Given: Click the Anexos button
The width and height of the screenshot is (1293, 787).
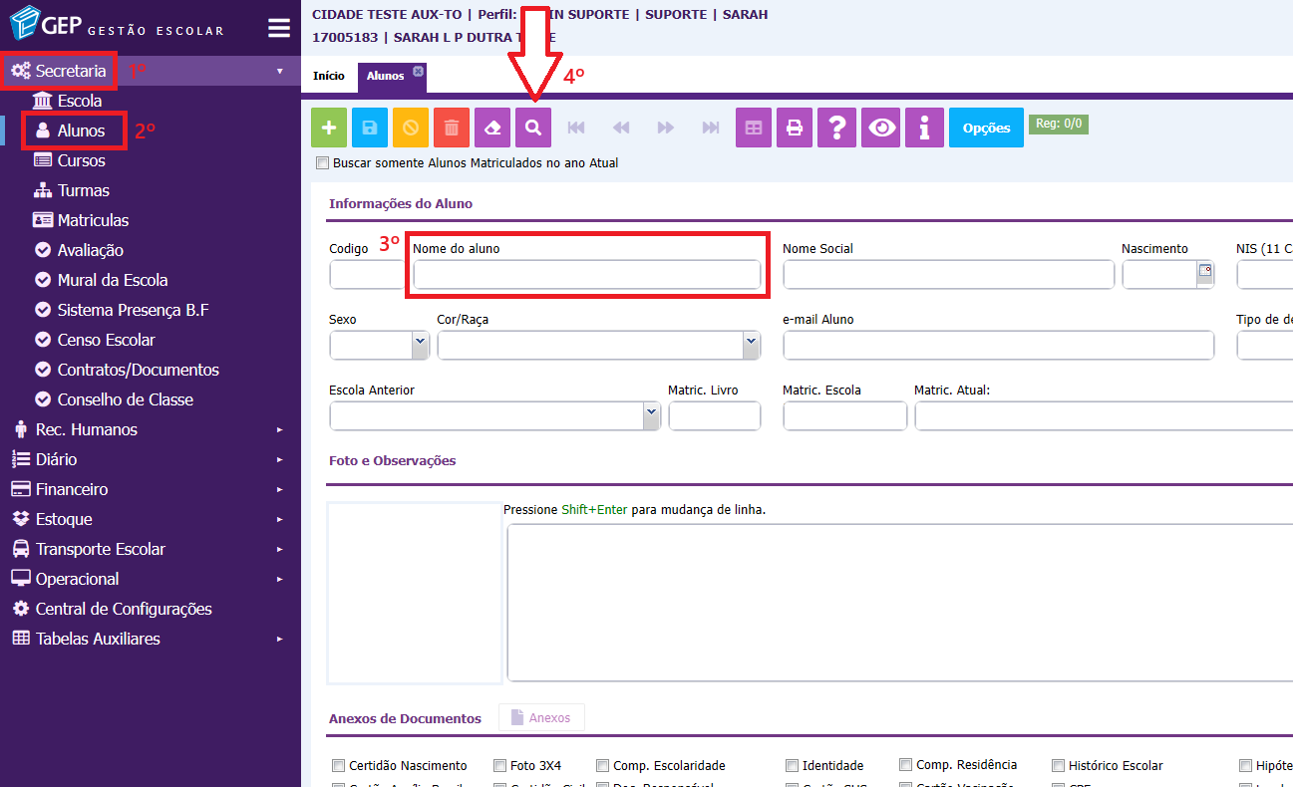Looking at the screenshot, I should (x=541, y=717).
